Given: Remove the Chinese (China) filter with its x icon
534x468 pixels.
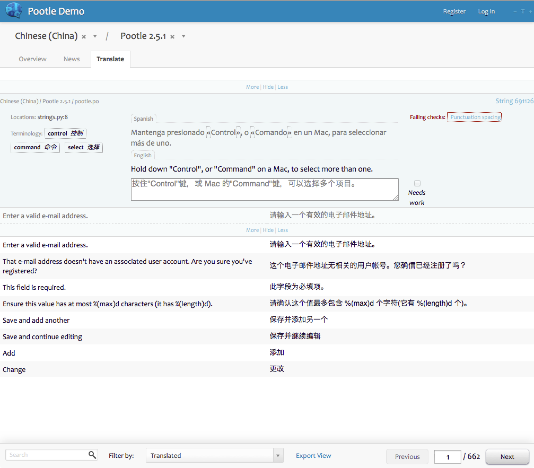Looking at the screenshot, I should [84, 36].
